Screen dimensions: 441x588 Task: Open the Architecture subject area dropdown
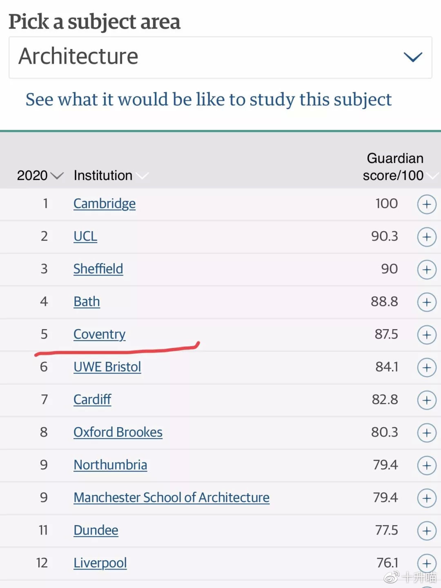[220, 57]
